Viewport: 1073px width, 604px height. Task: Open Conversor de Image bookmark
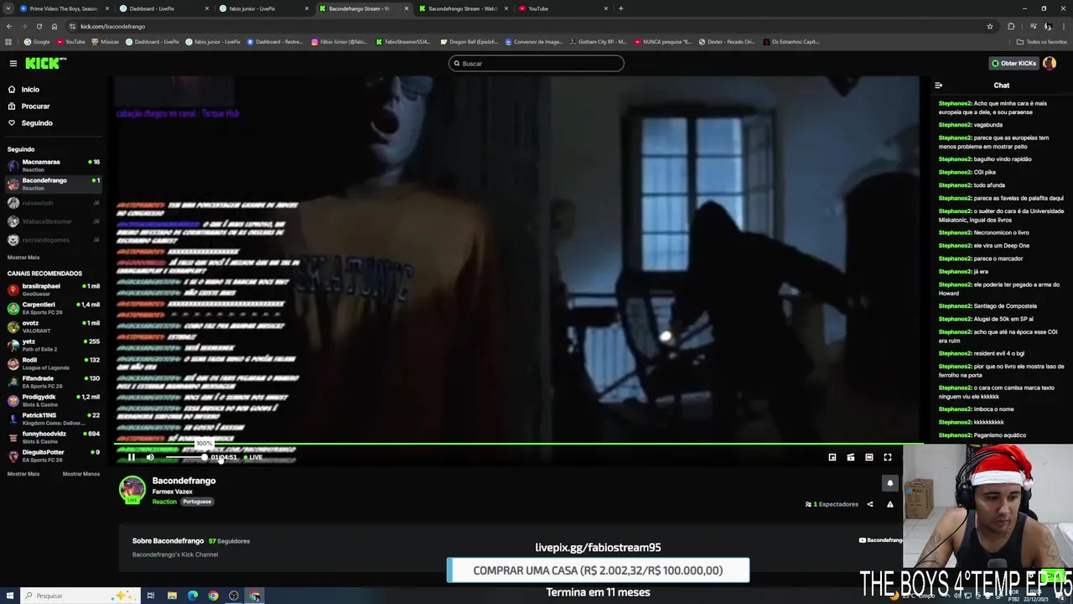[x=534, y=42]
